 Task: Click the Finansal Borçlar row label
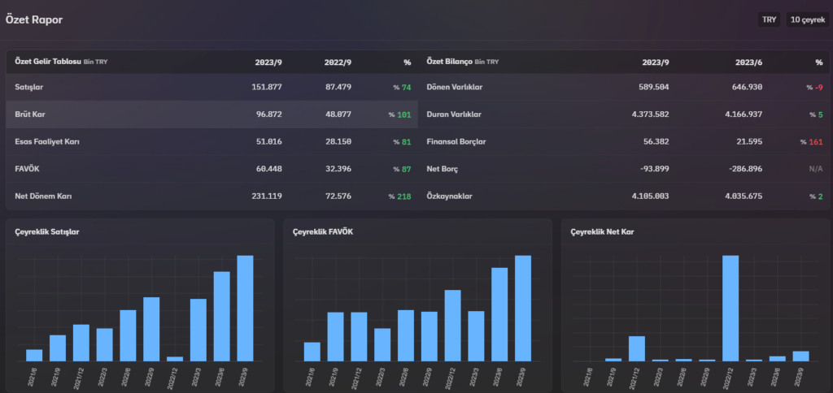pyautogui.click(x=456, y=141)
